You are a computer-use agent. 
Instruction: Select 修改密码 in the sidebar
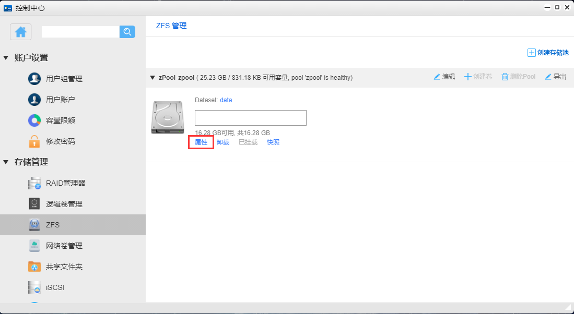pyautogui.click(x=61, y=141)
